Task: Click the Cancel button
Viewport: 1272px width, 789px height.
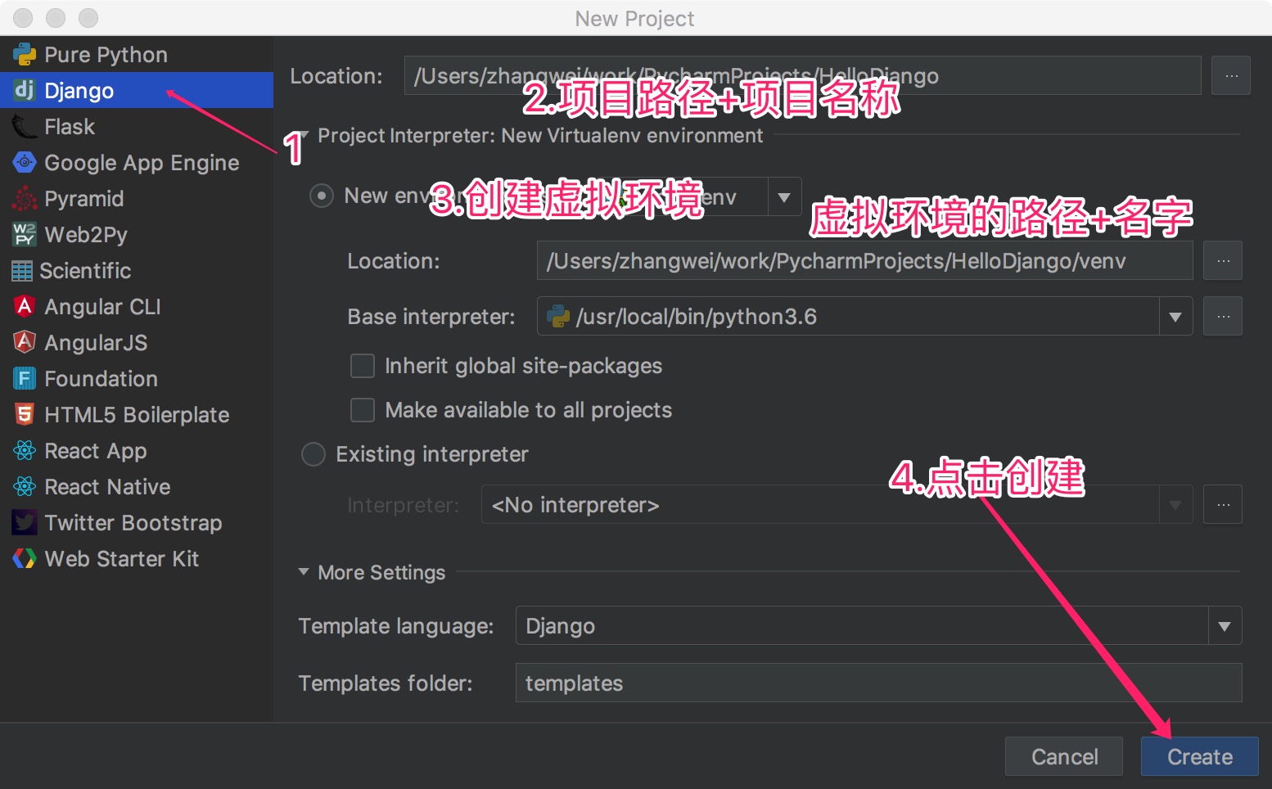Action: tap(1064, 757)
